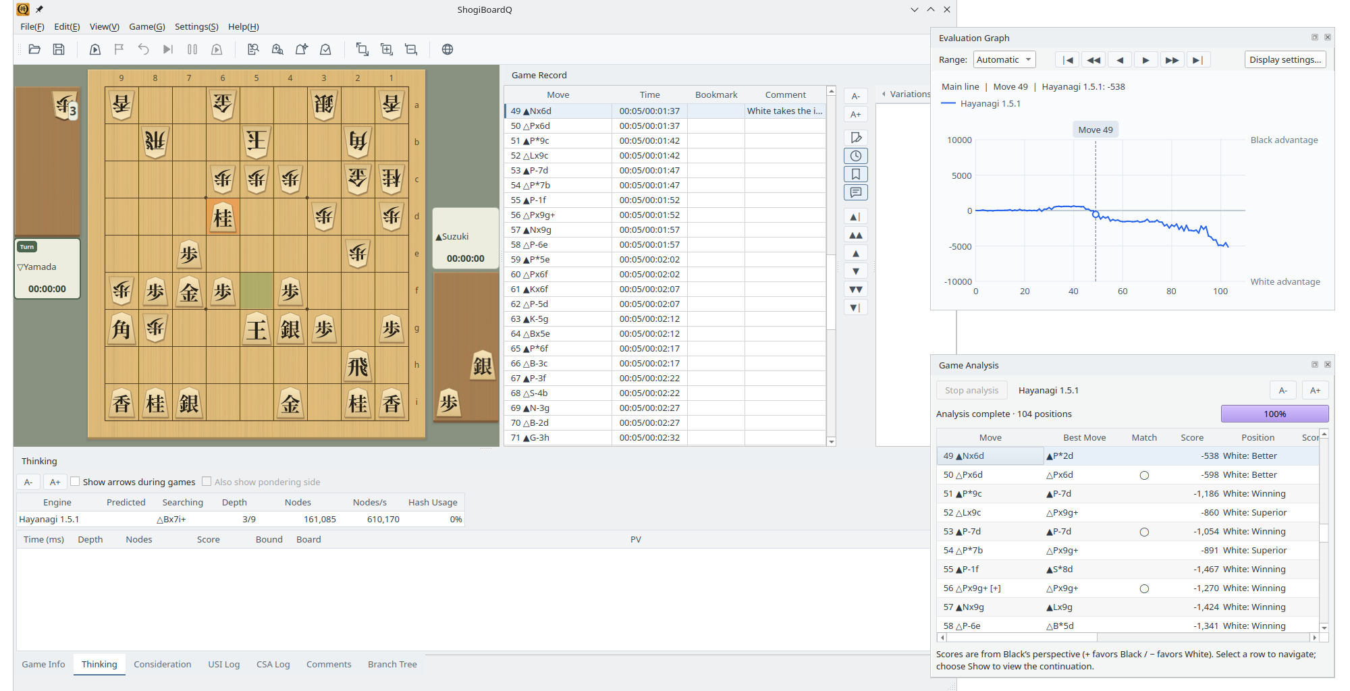
Task: Toggle the comment column speech-bubble icon
Action: click(x=856, y=192)
